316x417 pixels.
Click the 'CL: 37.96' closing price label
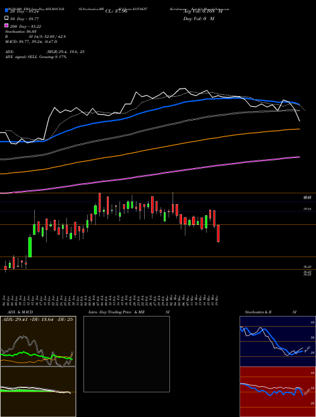[116, 11]
